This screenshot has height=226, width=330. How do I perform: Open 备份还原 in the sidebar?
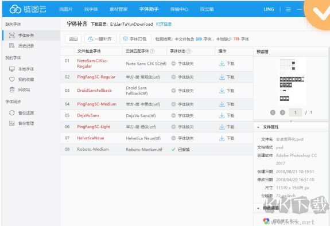[x=21, y=113]
